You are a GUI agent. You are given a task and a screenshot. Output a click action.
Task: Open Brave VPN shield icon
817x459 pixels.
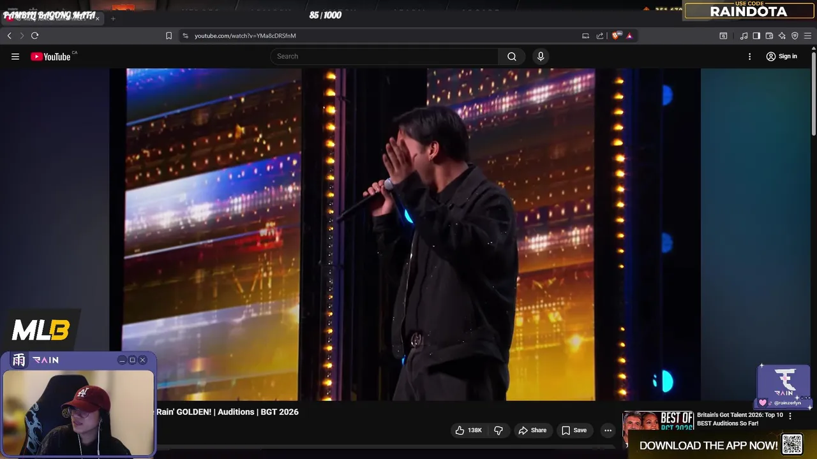795,36
